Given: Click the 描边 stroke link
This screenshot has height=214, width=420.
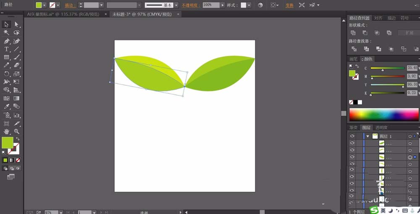Looking at the screenshot, I should [x=69, y=5].
